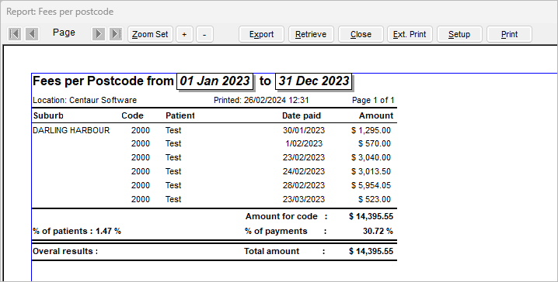The image size is (558, 282).
Task: Zoom in with the plus button
Action: (184, 34)
